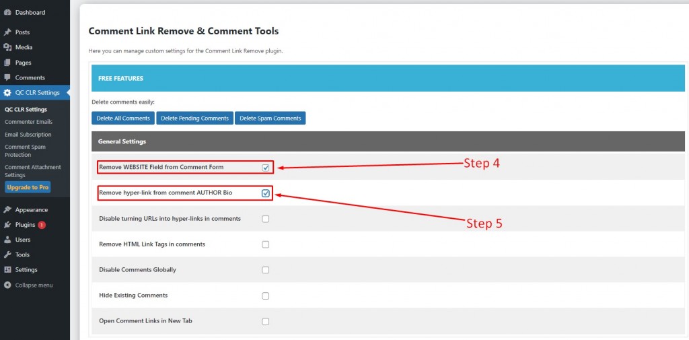Screen dimensions: 689x340
Task: Click the Upgrade to Pro button
Action: point(28,187)
